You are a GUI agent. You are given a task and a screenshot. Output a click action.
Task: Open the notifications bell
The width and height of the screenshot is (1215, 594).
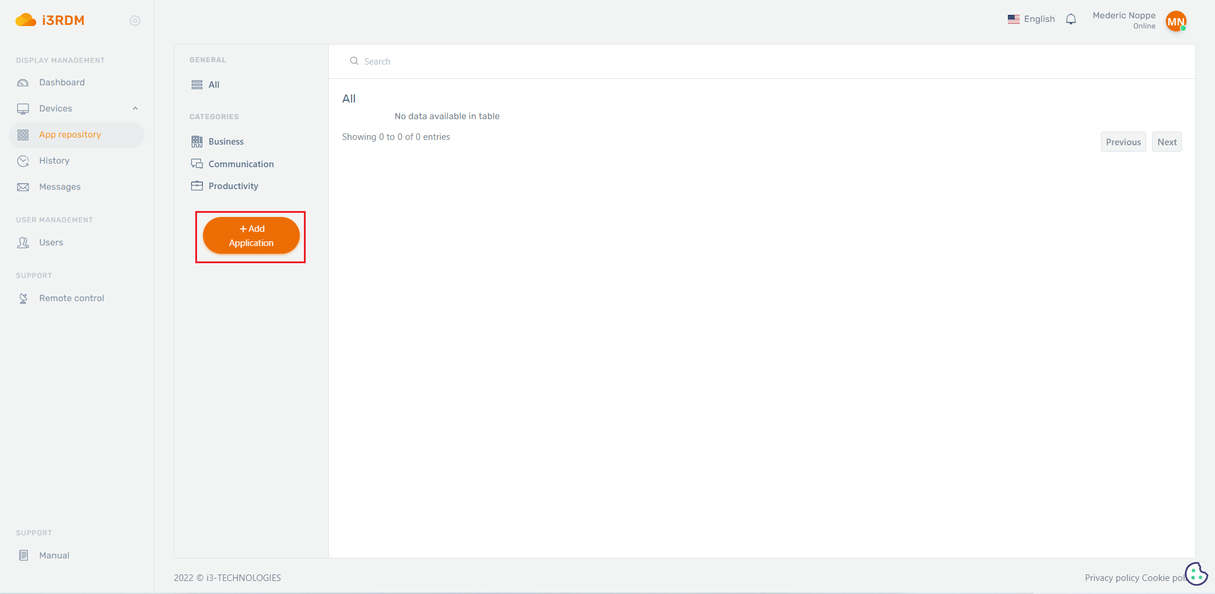[x=1071, y=20]
